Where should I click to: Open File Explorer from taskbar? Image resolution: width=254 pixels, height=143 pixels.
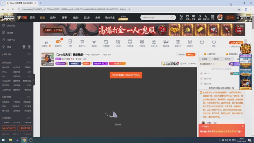pos(10,140)
